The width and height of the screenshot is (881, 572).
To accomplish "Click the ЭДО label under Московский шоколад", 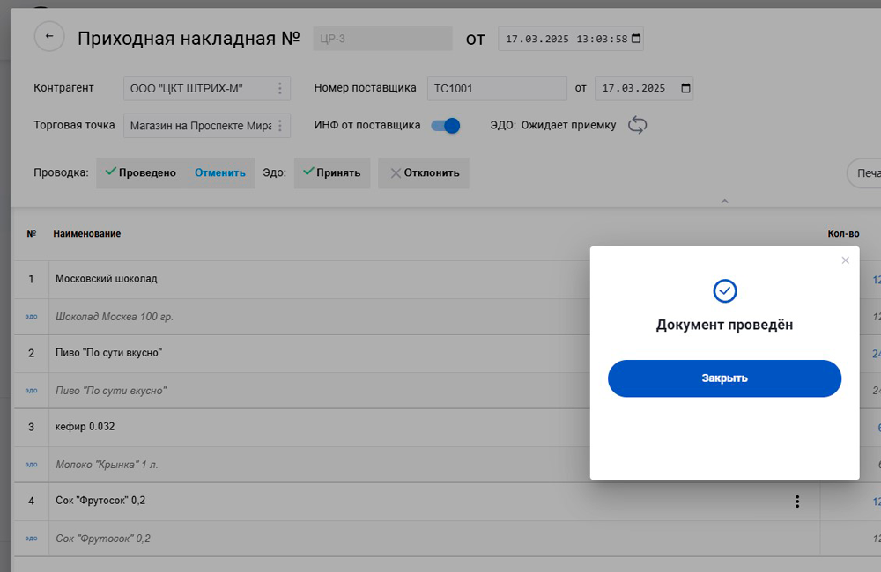I will pyautogui.click(x=31, y=317).
